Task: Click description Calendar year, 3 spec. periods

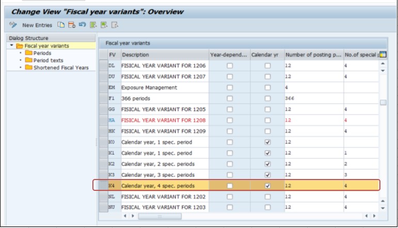Action: [158, 175]
